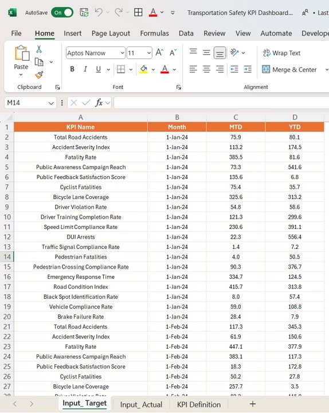Click the ribbon Borders button

(x=121, y=69)
